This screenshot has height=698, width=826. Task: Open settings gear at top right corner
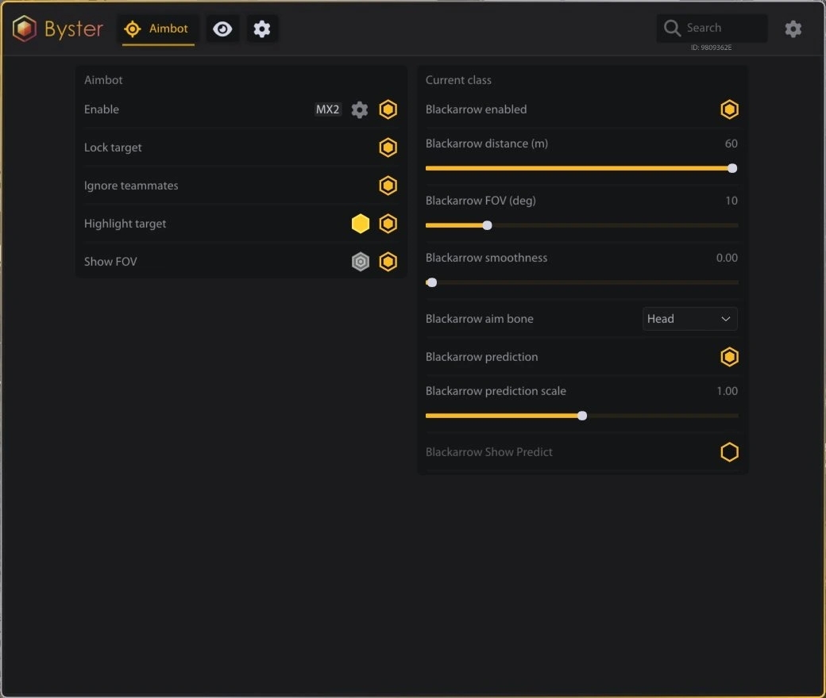[x=793, y=29]
